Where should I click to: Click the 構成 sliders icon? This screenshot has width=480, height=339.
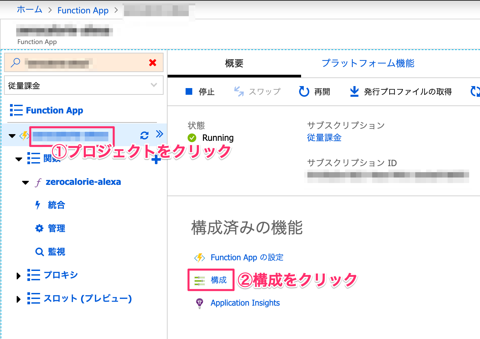(200, 281)
